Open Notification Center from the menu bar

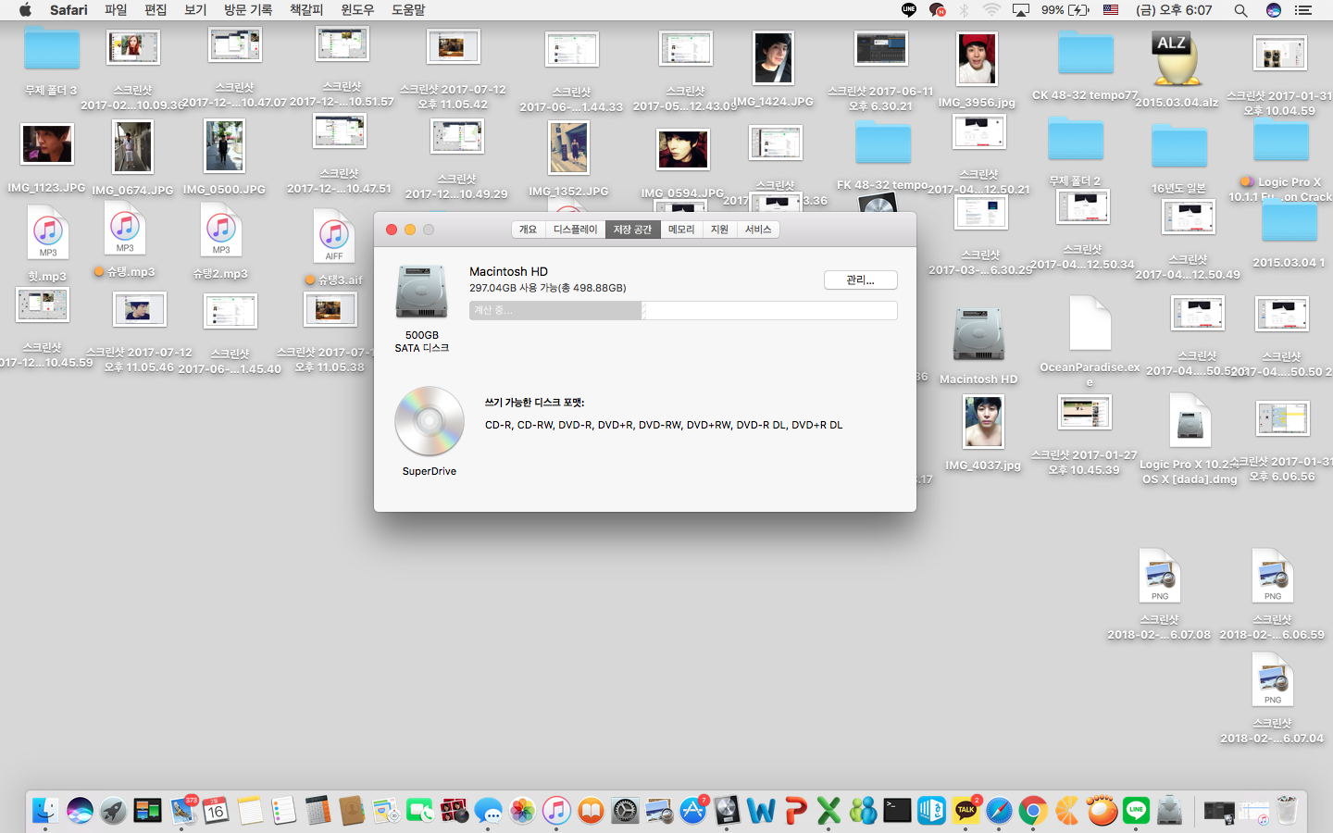[1303, 10]
